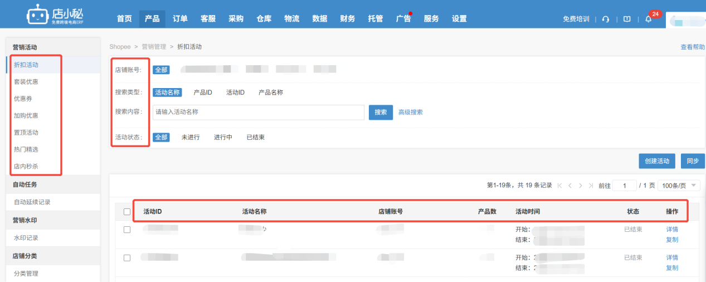Open the 数据 menu
This screenshot has height=282, width=706.
pos(320,19)
